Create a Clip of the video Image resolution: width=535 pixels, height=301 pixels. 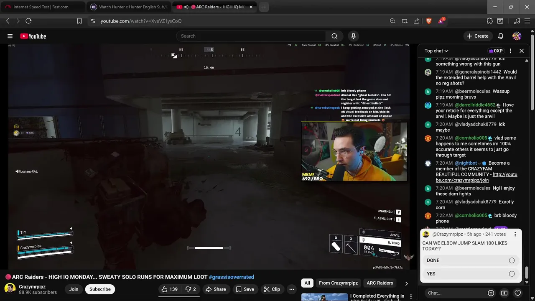[272, 289]
